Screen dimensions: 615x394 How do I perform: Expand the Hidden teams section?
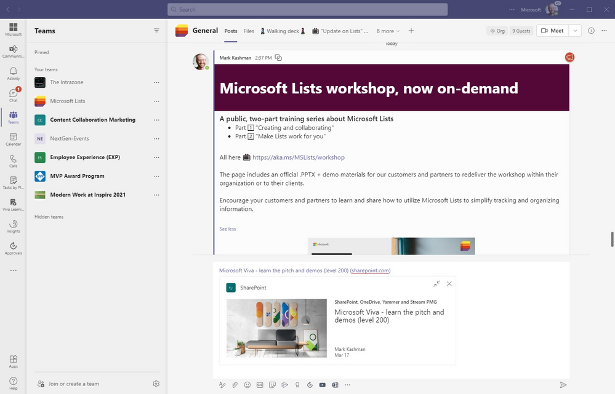49,217
